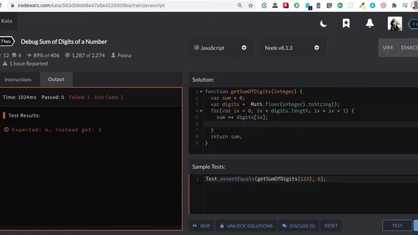This screenshot has height=235, width=418.
Task: Click the browser zoom magnifier icon
Action: pos(240,5)
